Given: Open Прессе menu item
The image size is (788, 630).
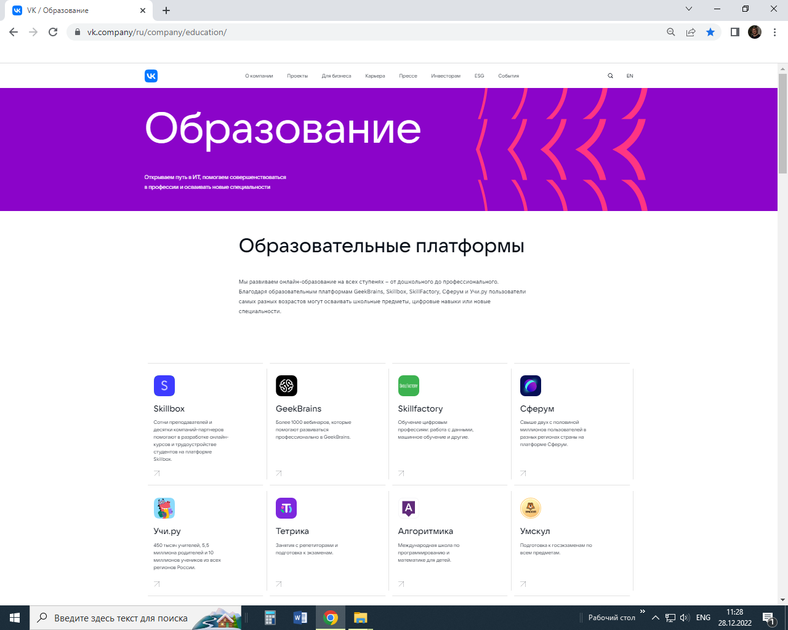Looking at the screenshot, I should (408, 76).
